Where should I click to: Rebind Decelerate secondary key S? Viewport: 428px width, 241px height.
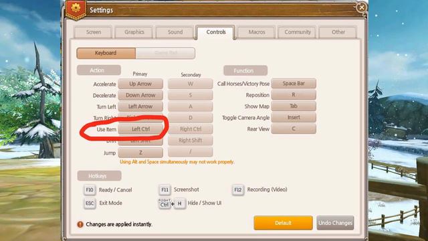click(x=190, y=95)
